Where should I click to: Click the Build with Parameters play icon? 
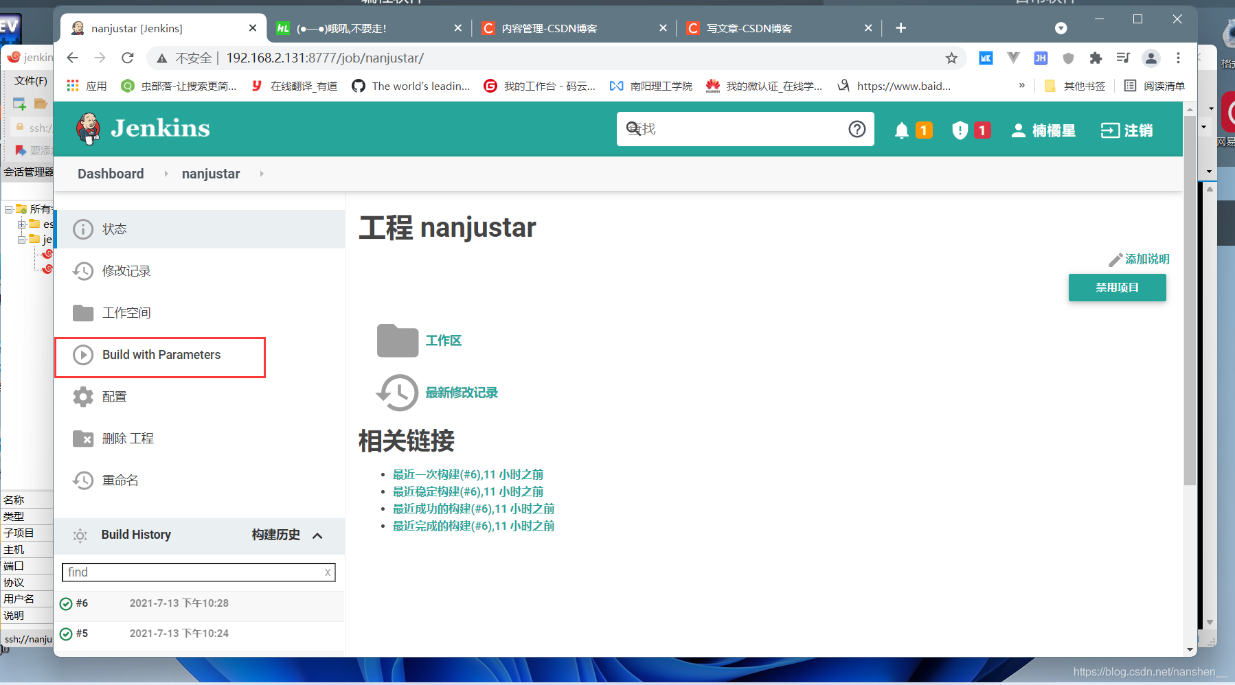(x=83, y=354)
